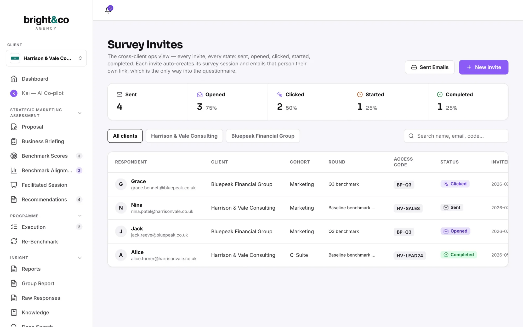Open the Harrison & Vale client selector
This screenshot has height=327, width=523.
[46, 58]
